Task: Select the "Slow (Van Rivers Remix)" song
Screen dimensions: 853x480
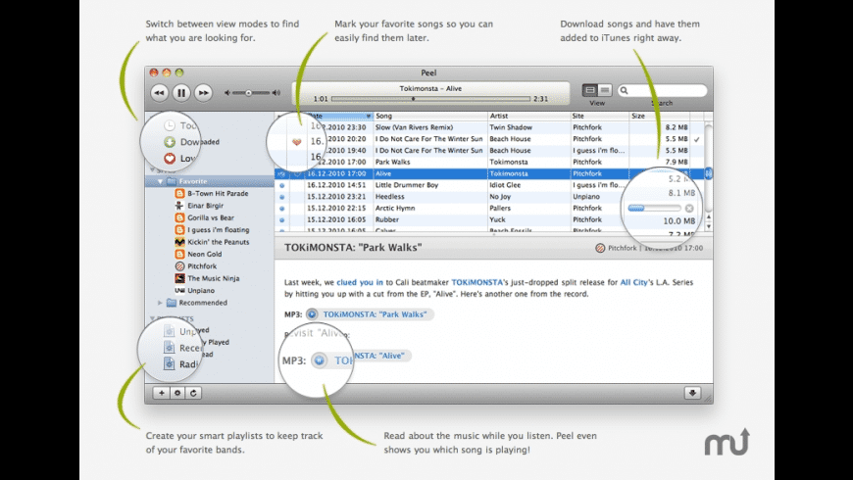Action: click(414, 127)
